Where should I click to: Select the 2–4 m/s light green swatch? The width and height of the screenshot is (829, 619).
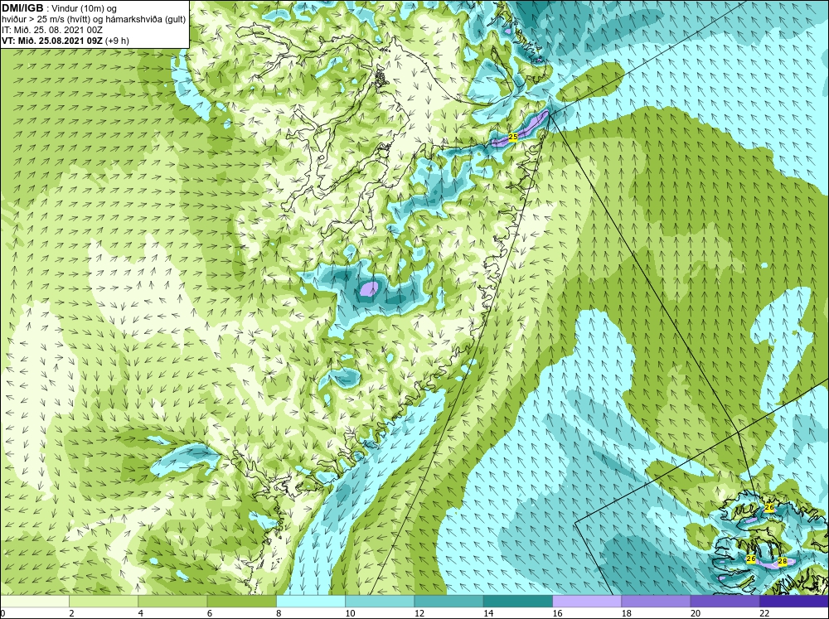[104, 602]
